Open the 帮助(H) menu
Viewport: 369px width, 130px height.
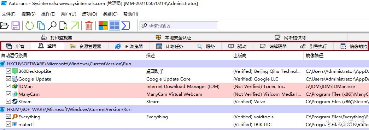[131, 14]
